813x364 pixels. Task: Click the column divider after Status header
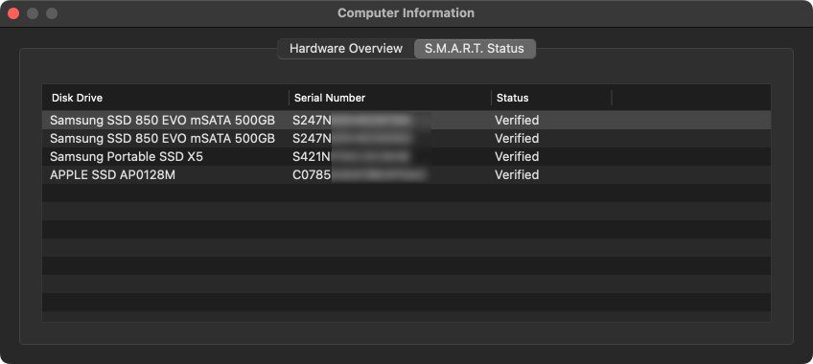click(612, 98)
